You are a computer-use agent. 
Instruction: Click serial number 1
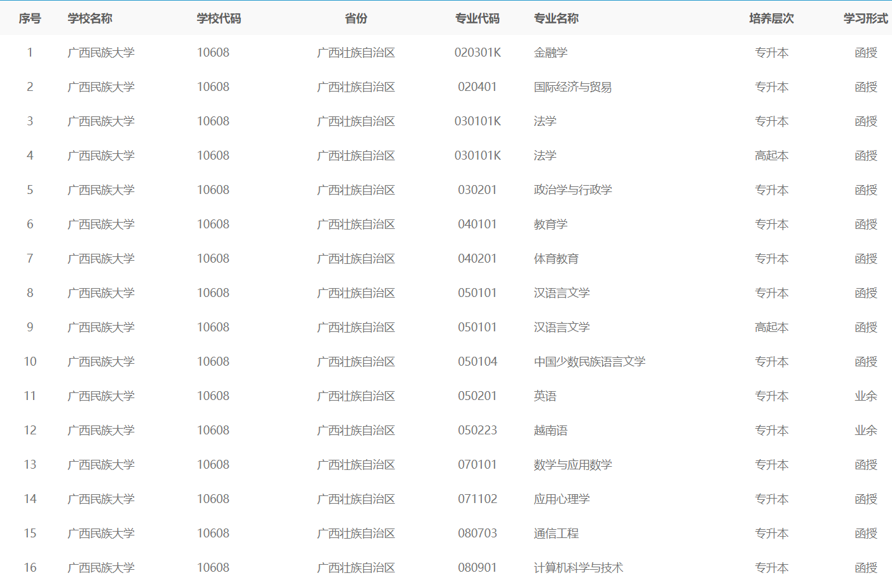pyautogui.click(x=30, y=53)
